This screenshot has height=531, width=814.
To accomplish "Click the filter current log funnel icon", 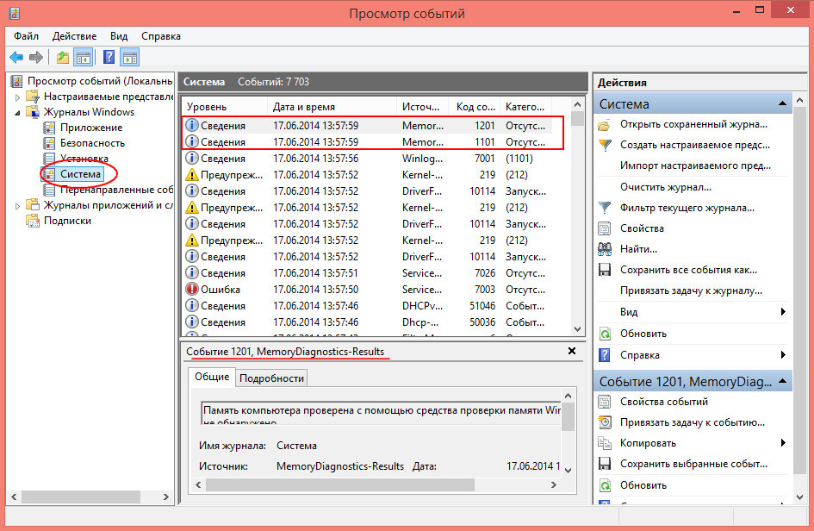I will click(605, 208).
